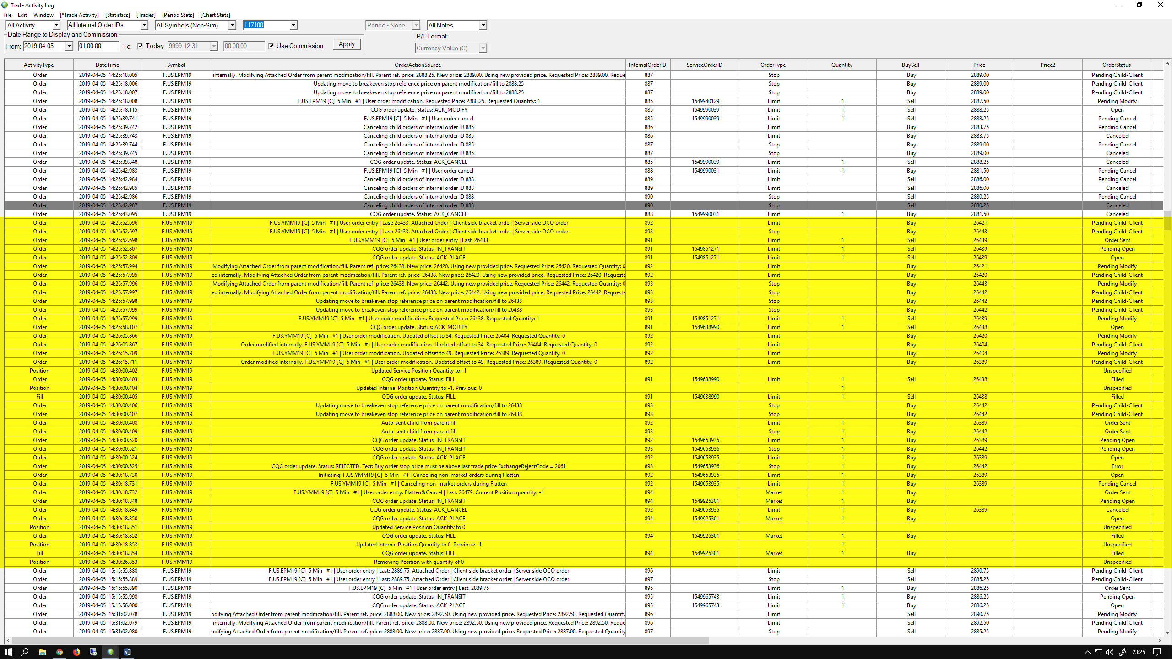Open the Edit menu
The height and width of the screenshot is (659, 1172).
click(x=22, y=15)
